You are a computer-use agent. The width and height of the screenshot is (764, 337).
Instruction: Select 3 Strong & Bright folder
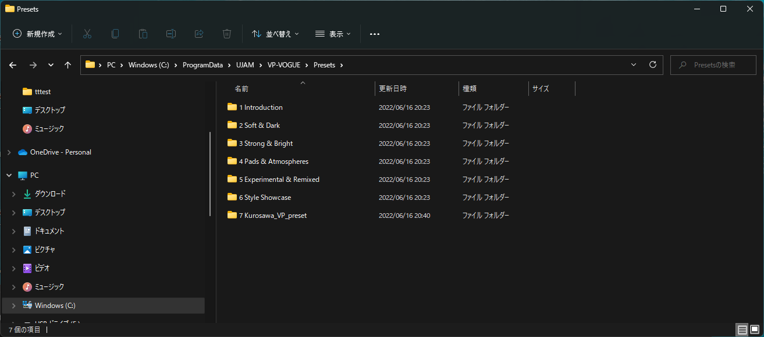266,144
